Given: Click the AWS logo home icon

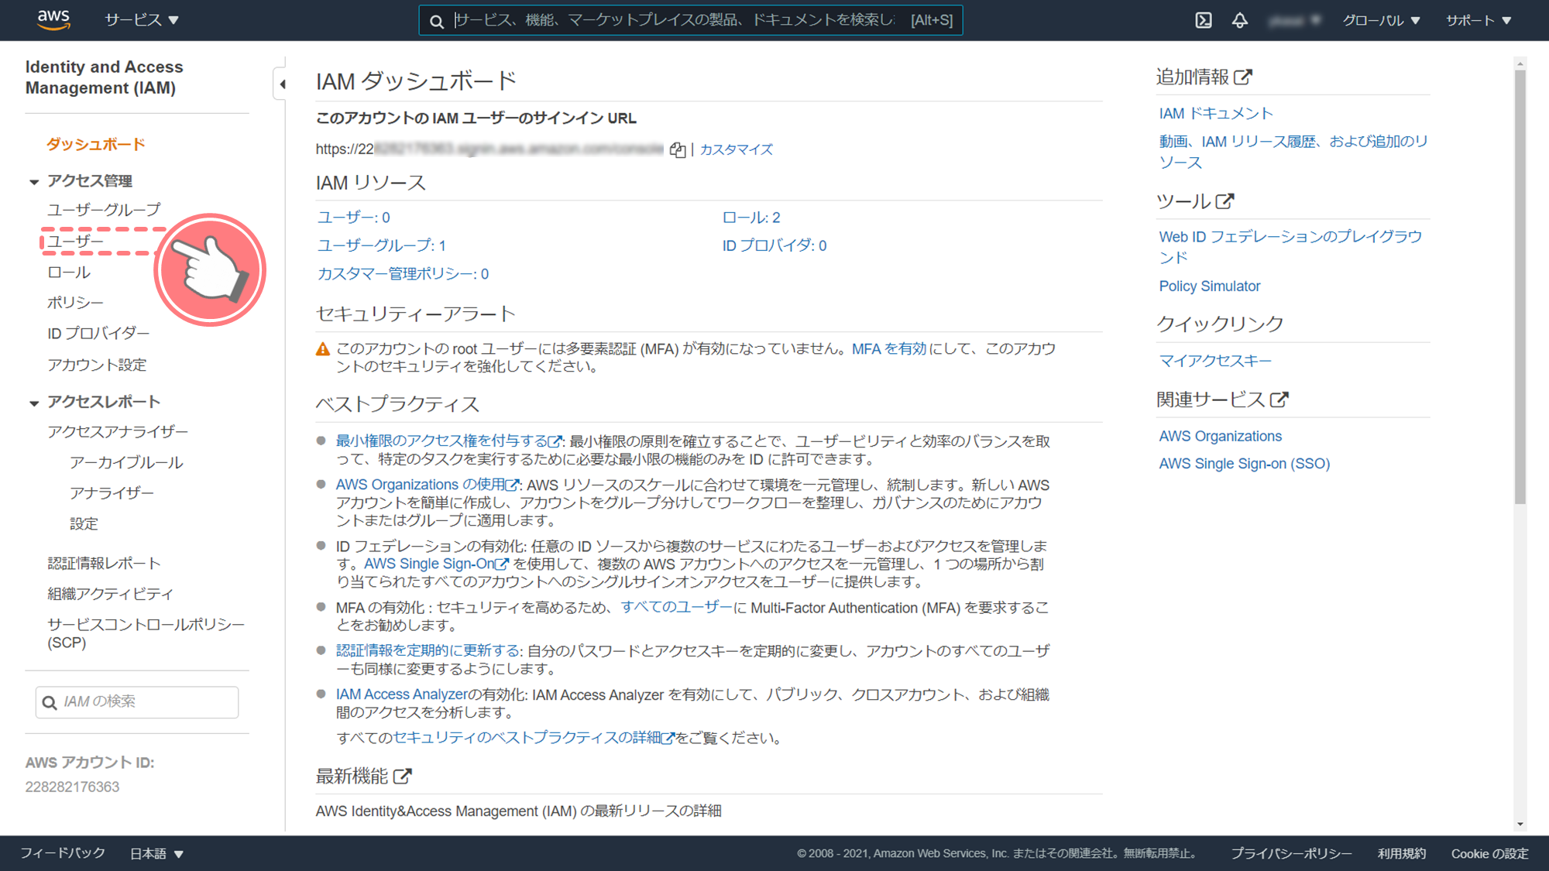Looking at the screenshot, I should click(x=53, y=19).
